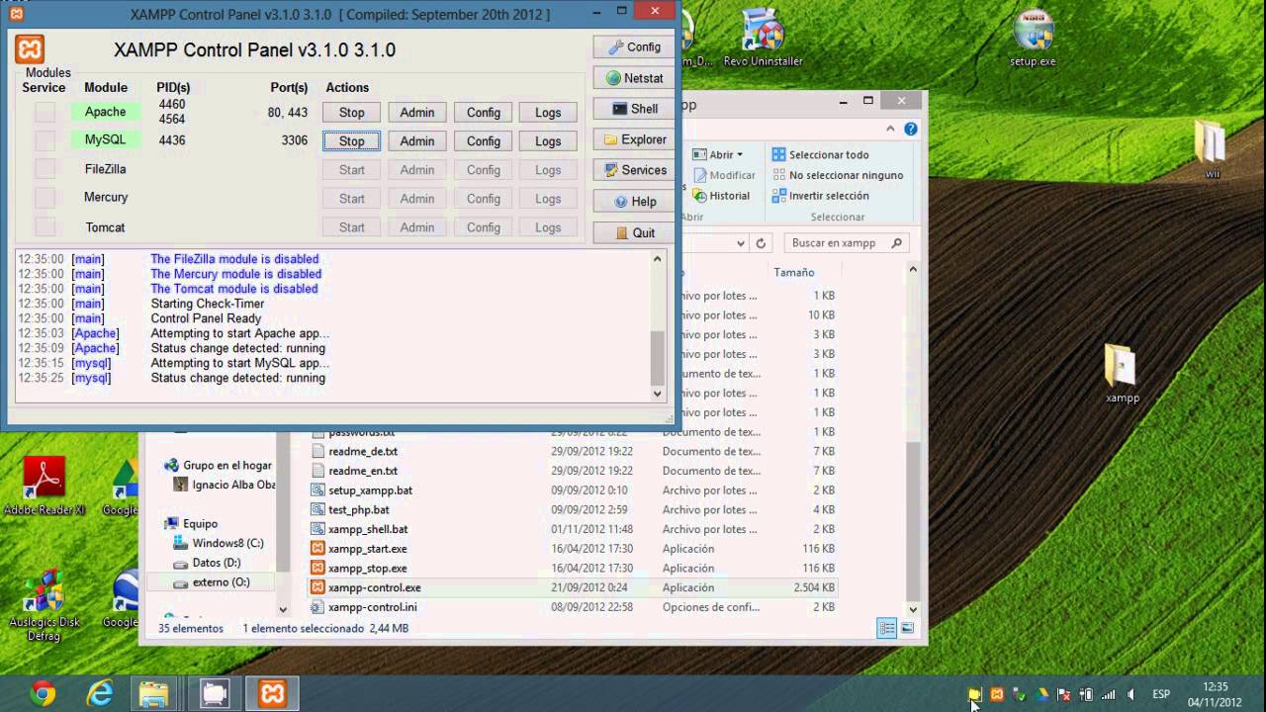This screenshot has width=1266, height=712.
Task: Open Google Chrome from the taskbar
Action: coord(43,694)
